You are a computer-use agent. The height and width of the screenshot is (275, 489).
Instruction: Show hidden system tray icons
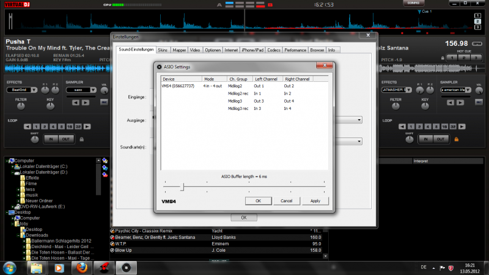[433, 268]
